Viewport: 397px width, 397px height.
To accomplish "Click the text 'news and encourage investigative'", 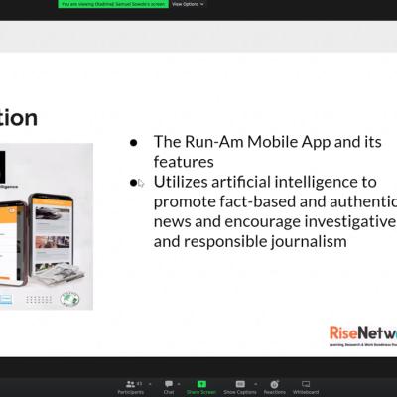I will click(x=275, y=221).
